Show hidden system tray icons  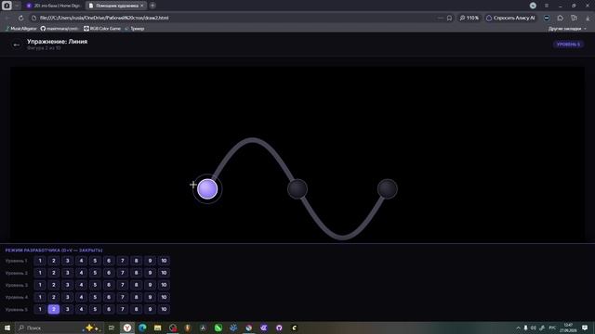click(518, 328)
